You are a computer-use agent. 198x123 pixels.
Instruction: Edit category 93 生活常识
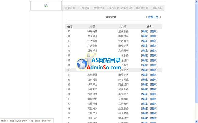click(x=145, y=41)
